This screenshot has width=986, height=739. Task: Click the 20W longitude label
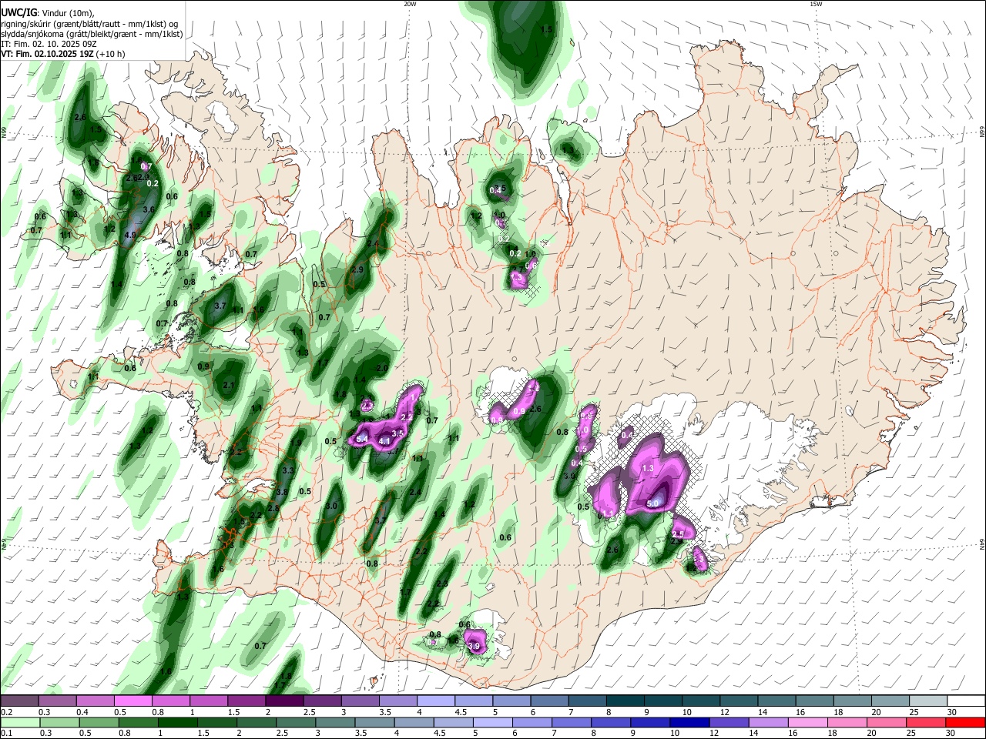coord(410,4)
